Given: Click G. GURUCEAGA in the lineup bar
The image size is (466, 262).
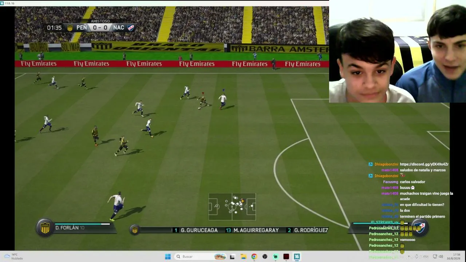Looking at the screenshot, I should [x=199, y=230].
